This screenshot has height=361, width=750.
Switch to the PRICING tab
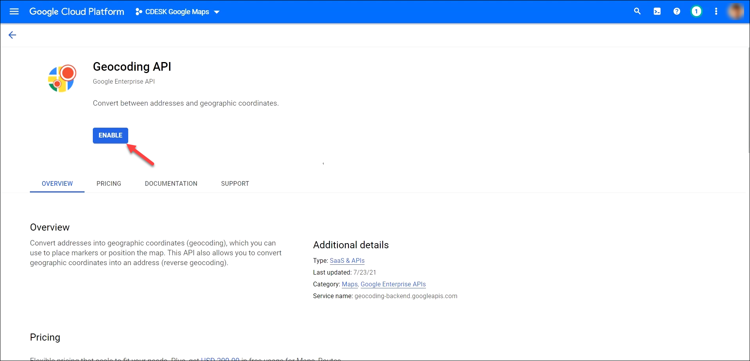(109, 183)
